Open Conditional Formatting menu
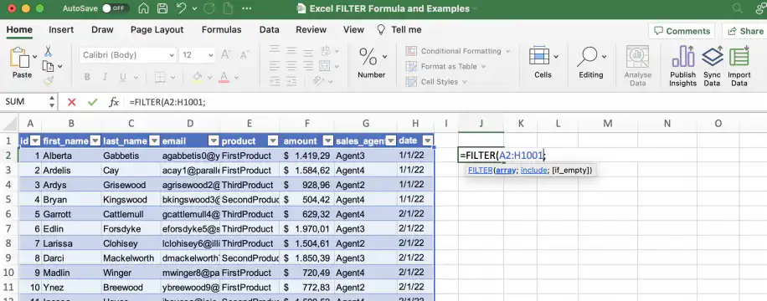This screenshot has width=767, height=301. point(458,51)
